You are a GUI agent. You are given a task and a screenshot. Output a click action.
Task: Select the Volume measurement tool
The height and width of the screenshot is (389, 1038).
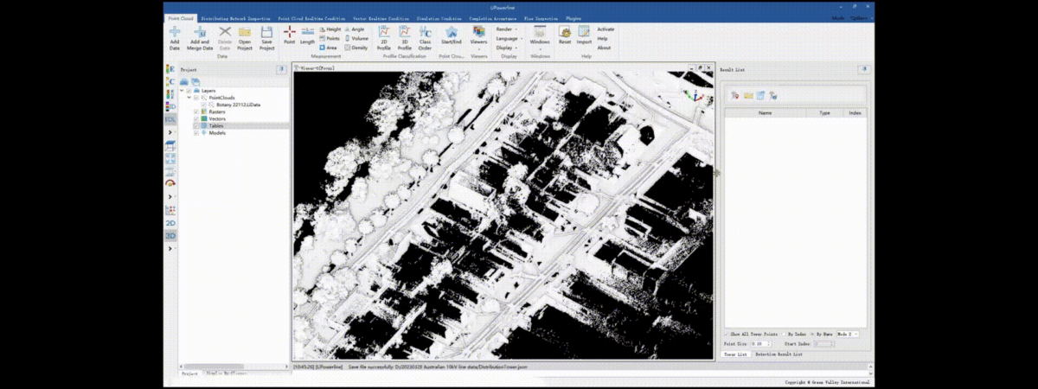[x=356, y=39]
